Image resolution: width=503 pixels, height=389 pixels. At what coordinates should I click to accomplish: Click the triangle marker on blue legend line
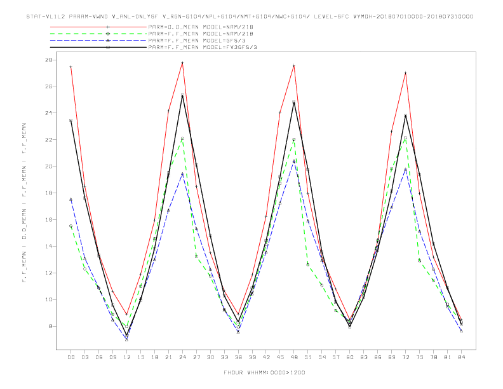pos(108,41)
